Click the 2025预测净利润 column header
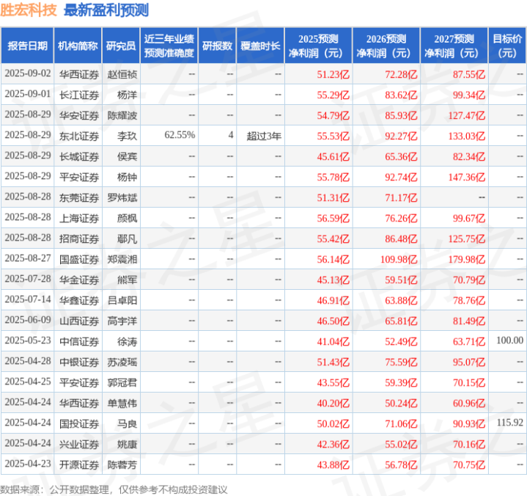 (x=318, y=45)
